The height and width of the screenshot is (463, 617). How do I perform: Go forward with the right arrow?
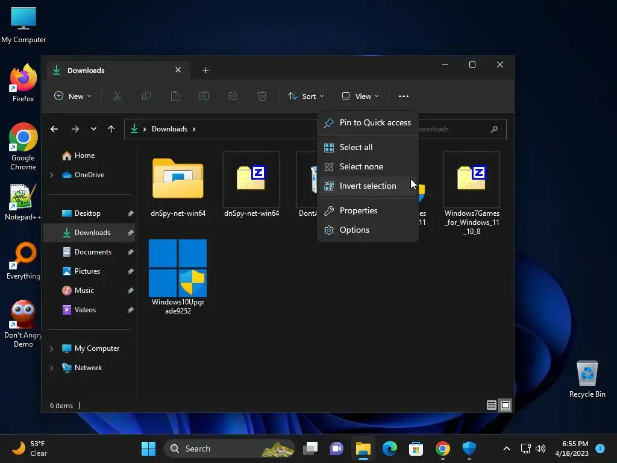coord(75,129)
